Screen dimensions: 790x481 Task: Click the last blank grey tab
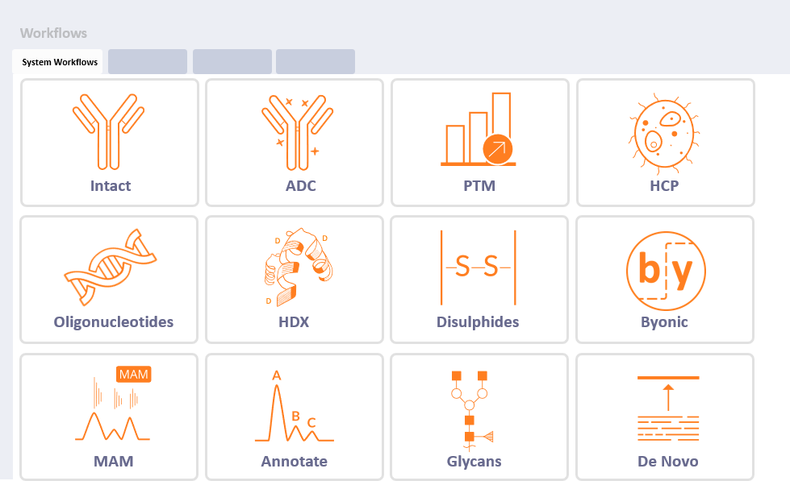coord(316,62)
